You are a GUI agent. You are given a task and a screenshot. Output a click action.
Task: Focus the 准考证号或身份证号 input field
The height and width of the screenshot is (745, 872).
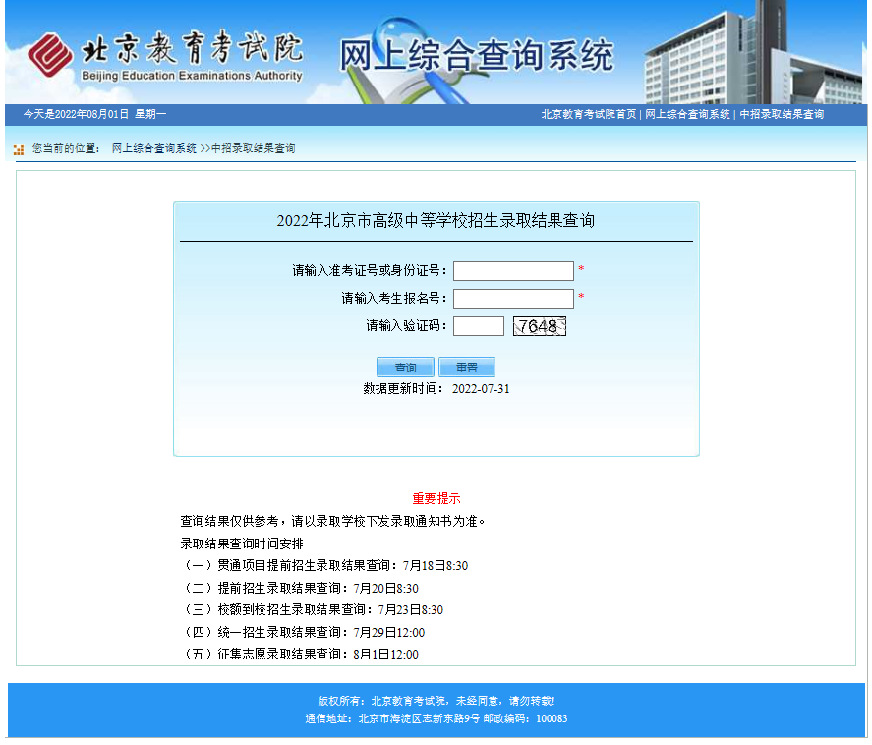pos(513,271)
